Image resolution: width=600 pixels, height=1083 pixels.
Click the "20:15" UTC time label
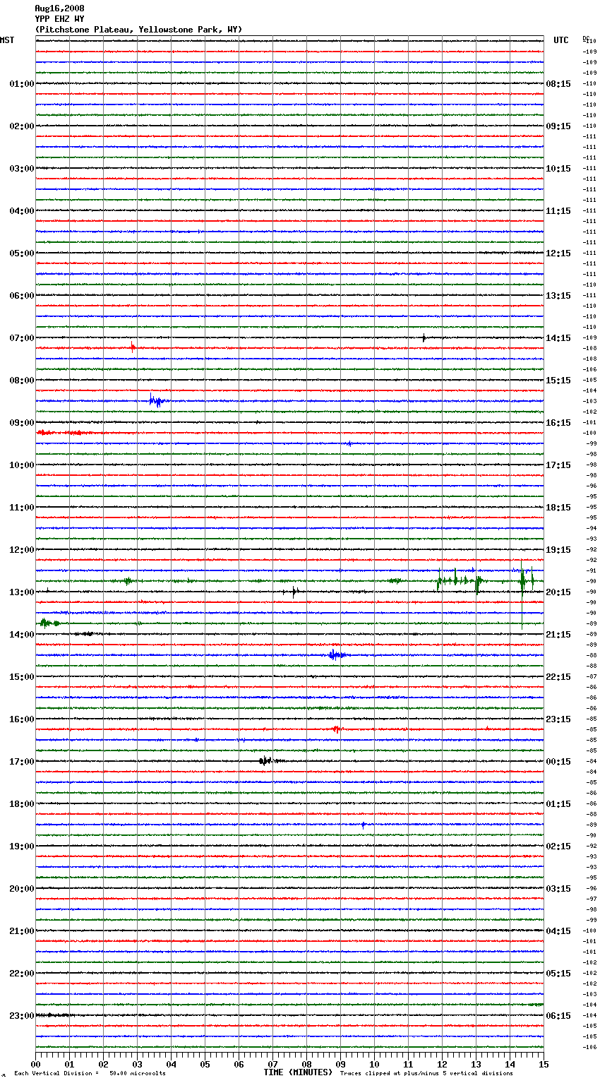[558, 592]
